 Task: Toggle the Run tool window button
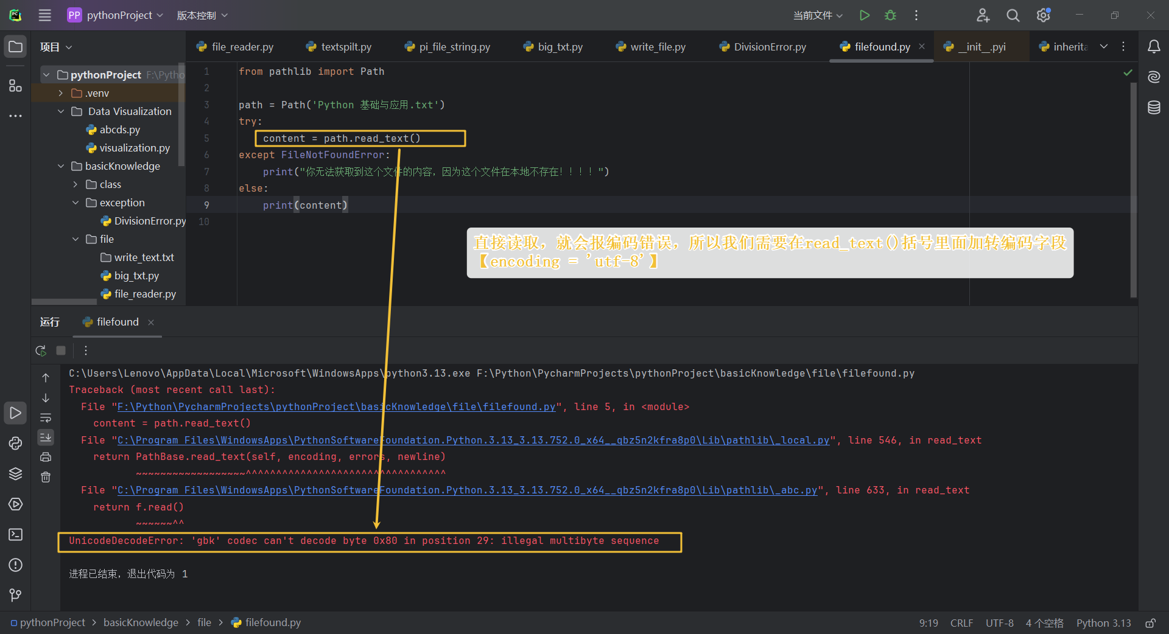[15, 413]
